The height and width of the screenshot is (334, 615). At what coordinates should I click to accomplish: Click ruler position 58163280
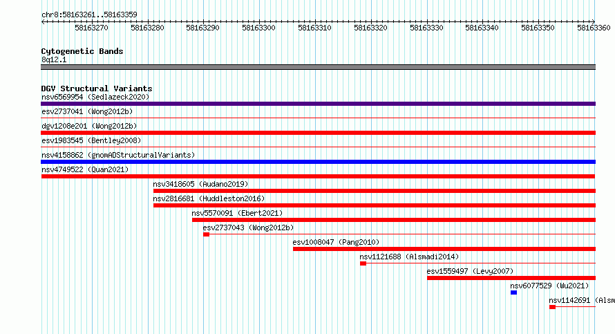[147, 28]
